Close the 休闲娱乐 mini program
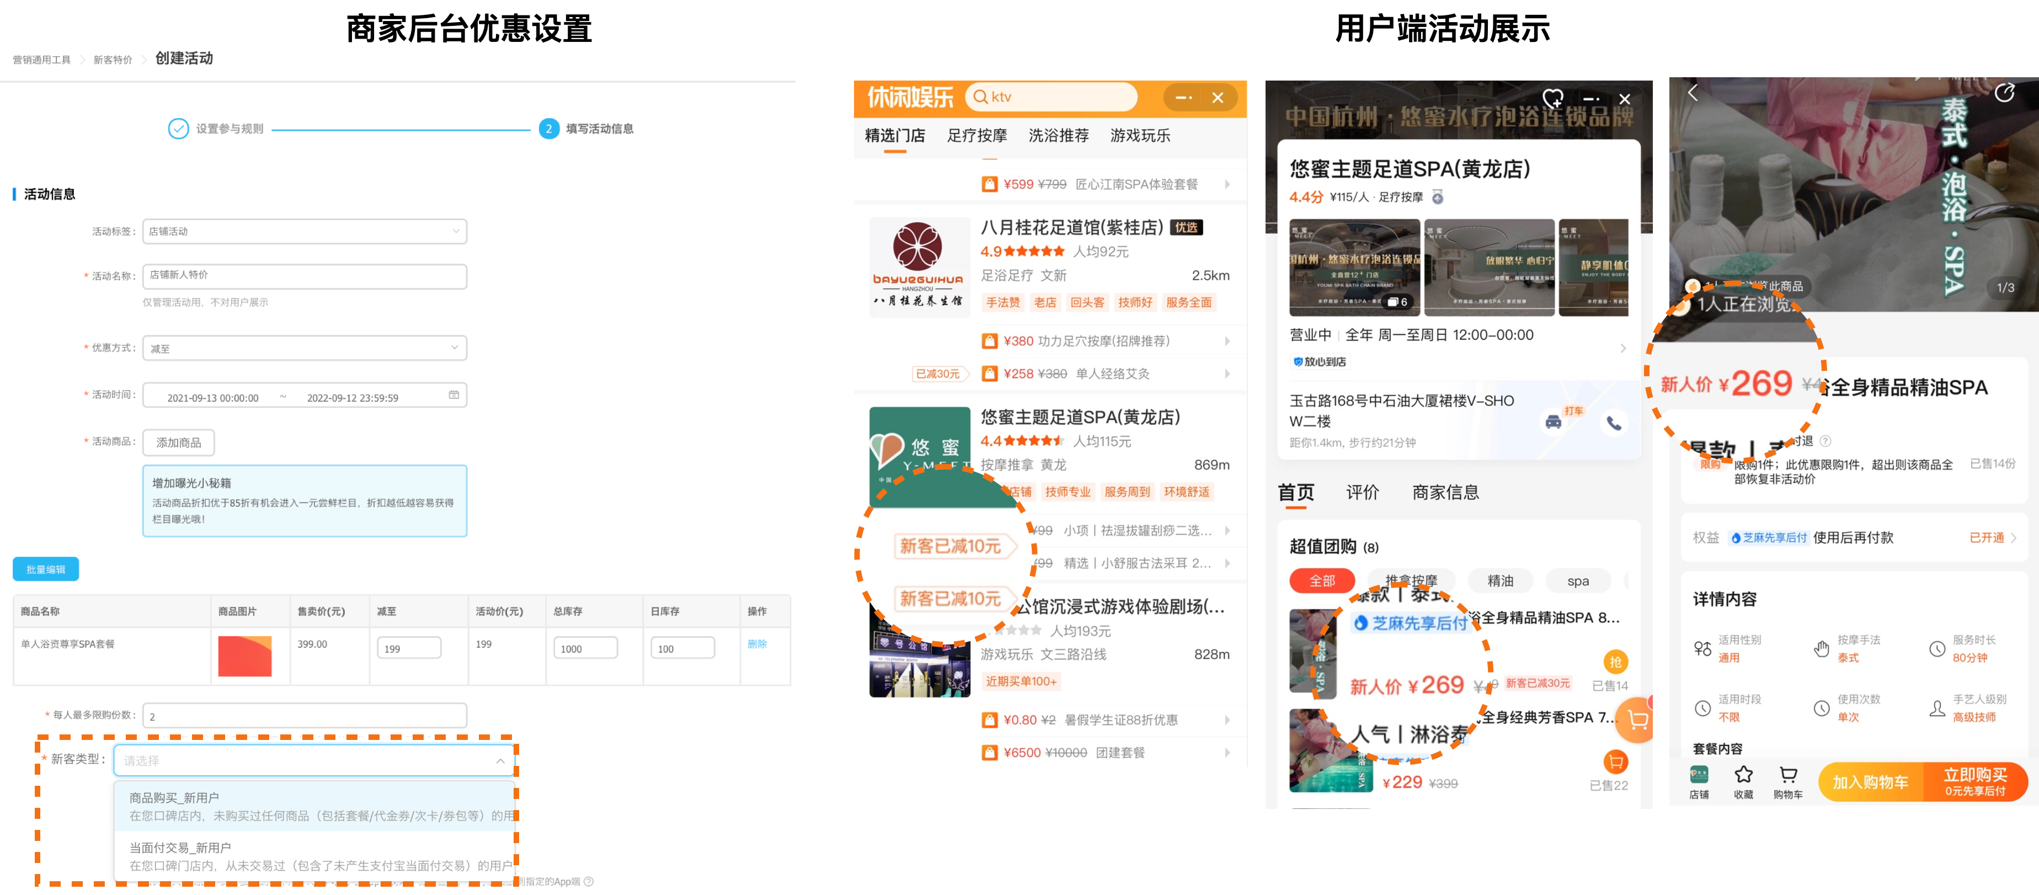 tap(1218, 98)
